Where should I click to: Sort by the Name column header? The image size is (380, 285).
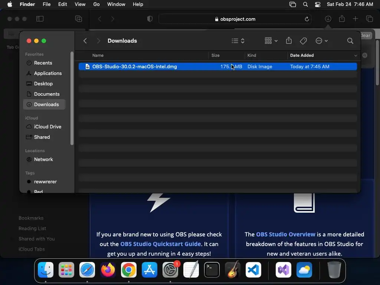point(98,55)
